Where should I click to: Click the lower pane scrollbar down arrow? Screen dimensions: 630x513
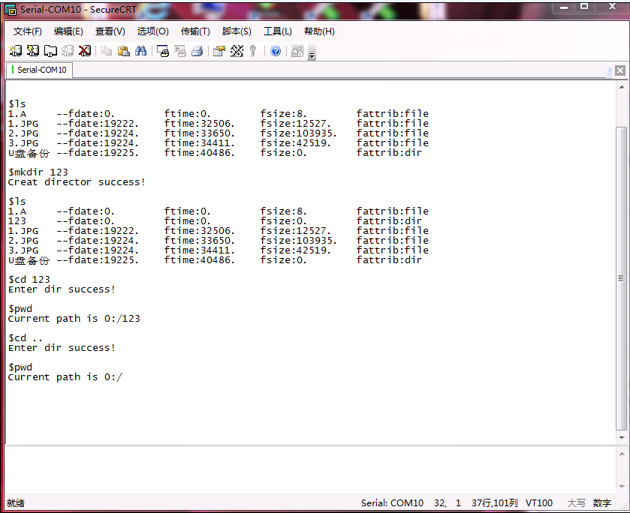[622, 487]
